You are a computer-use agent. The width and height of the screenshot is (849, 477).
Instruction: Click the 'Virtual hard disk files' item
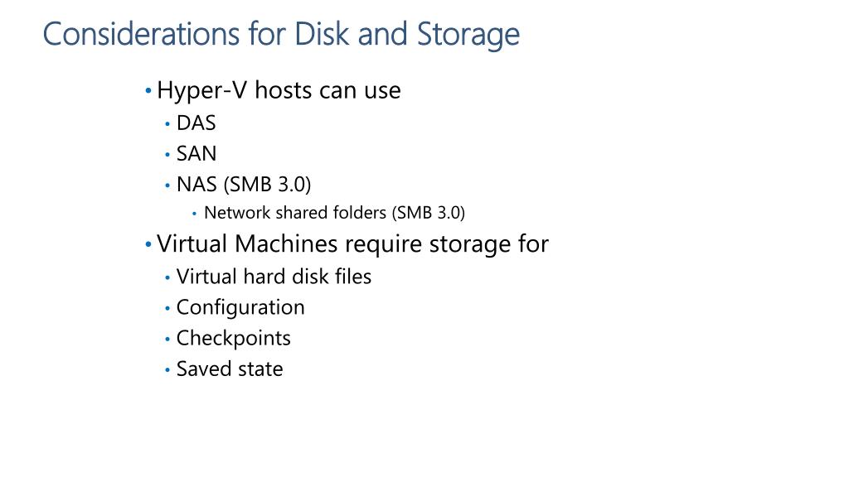pos(274,277)
